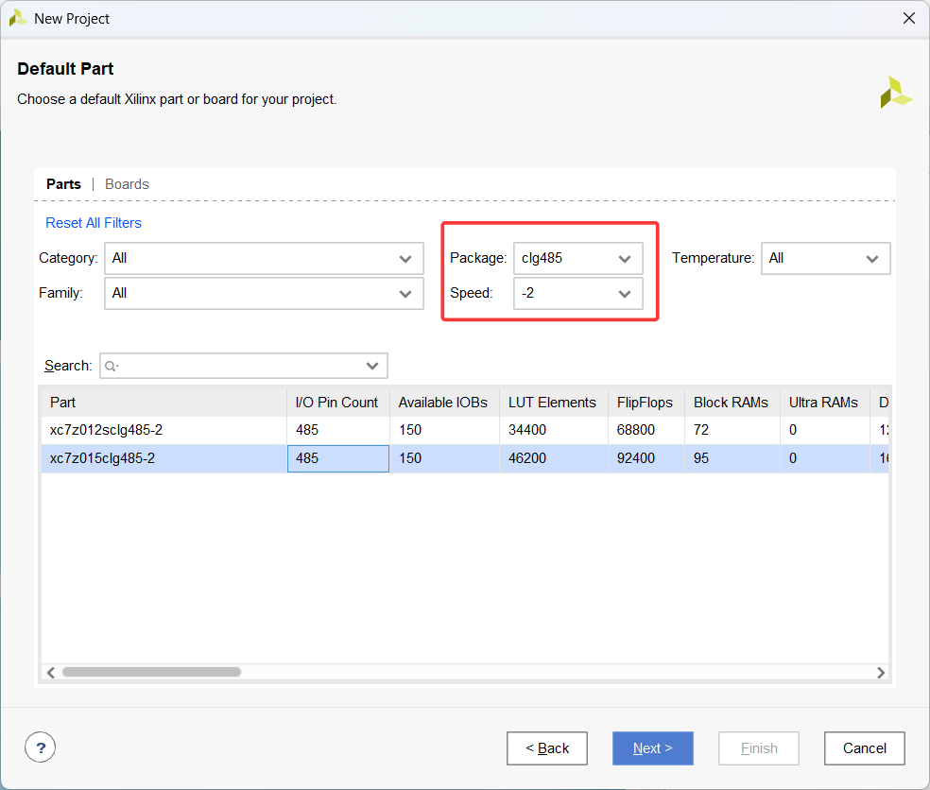930x790 pixels.
Task: Open the Family dropdown
Action: coord(264,294)
